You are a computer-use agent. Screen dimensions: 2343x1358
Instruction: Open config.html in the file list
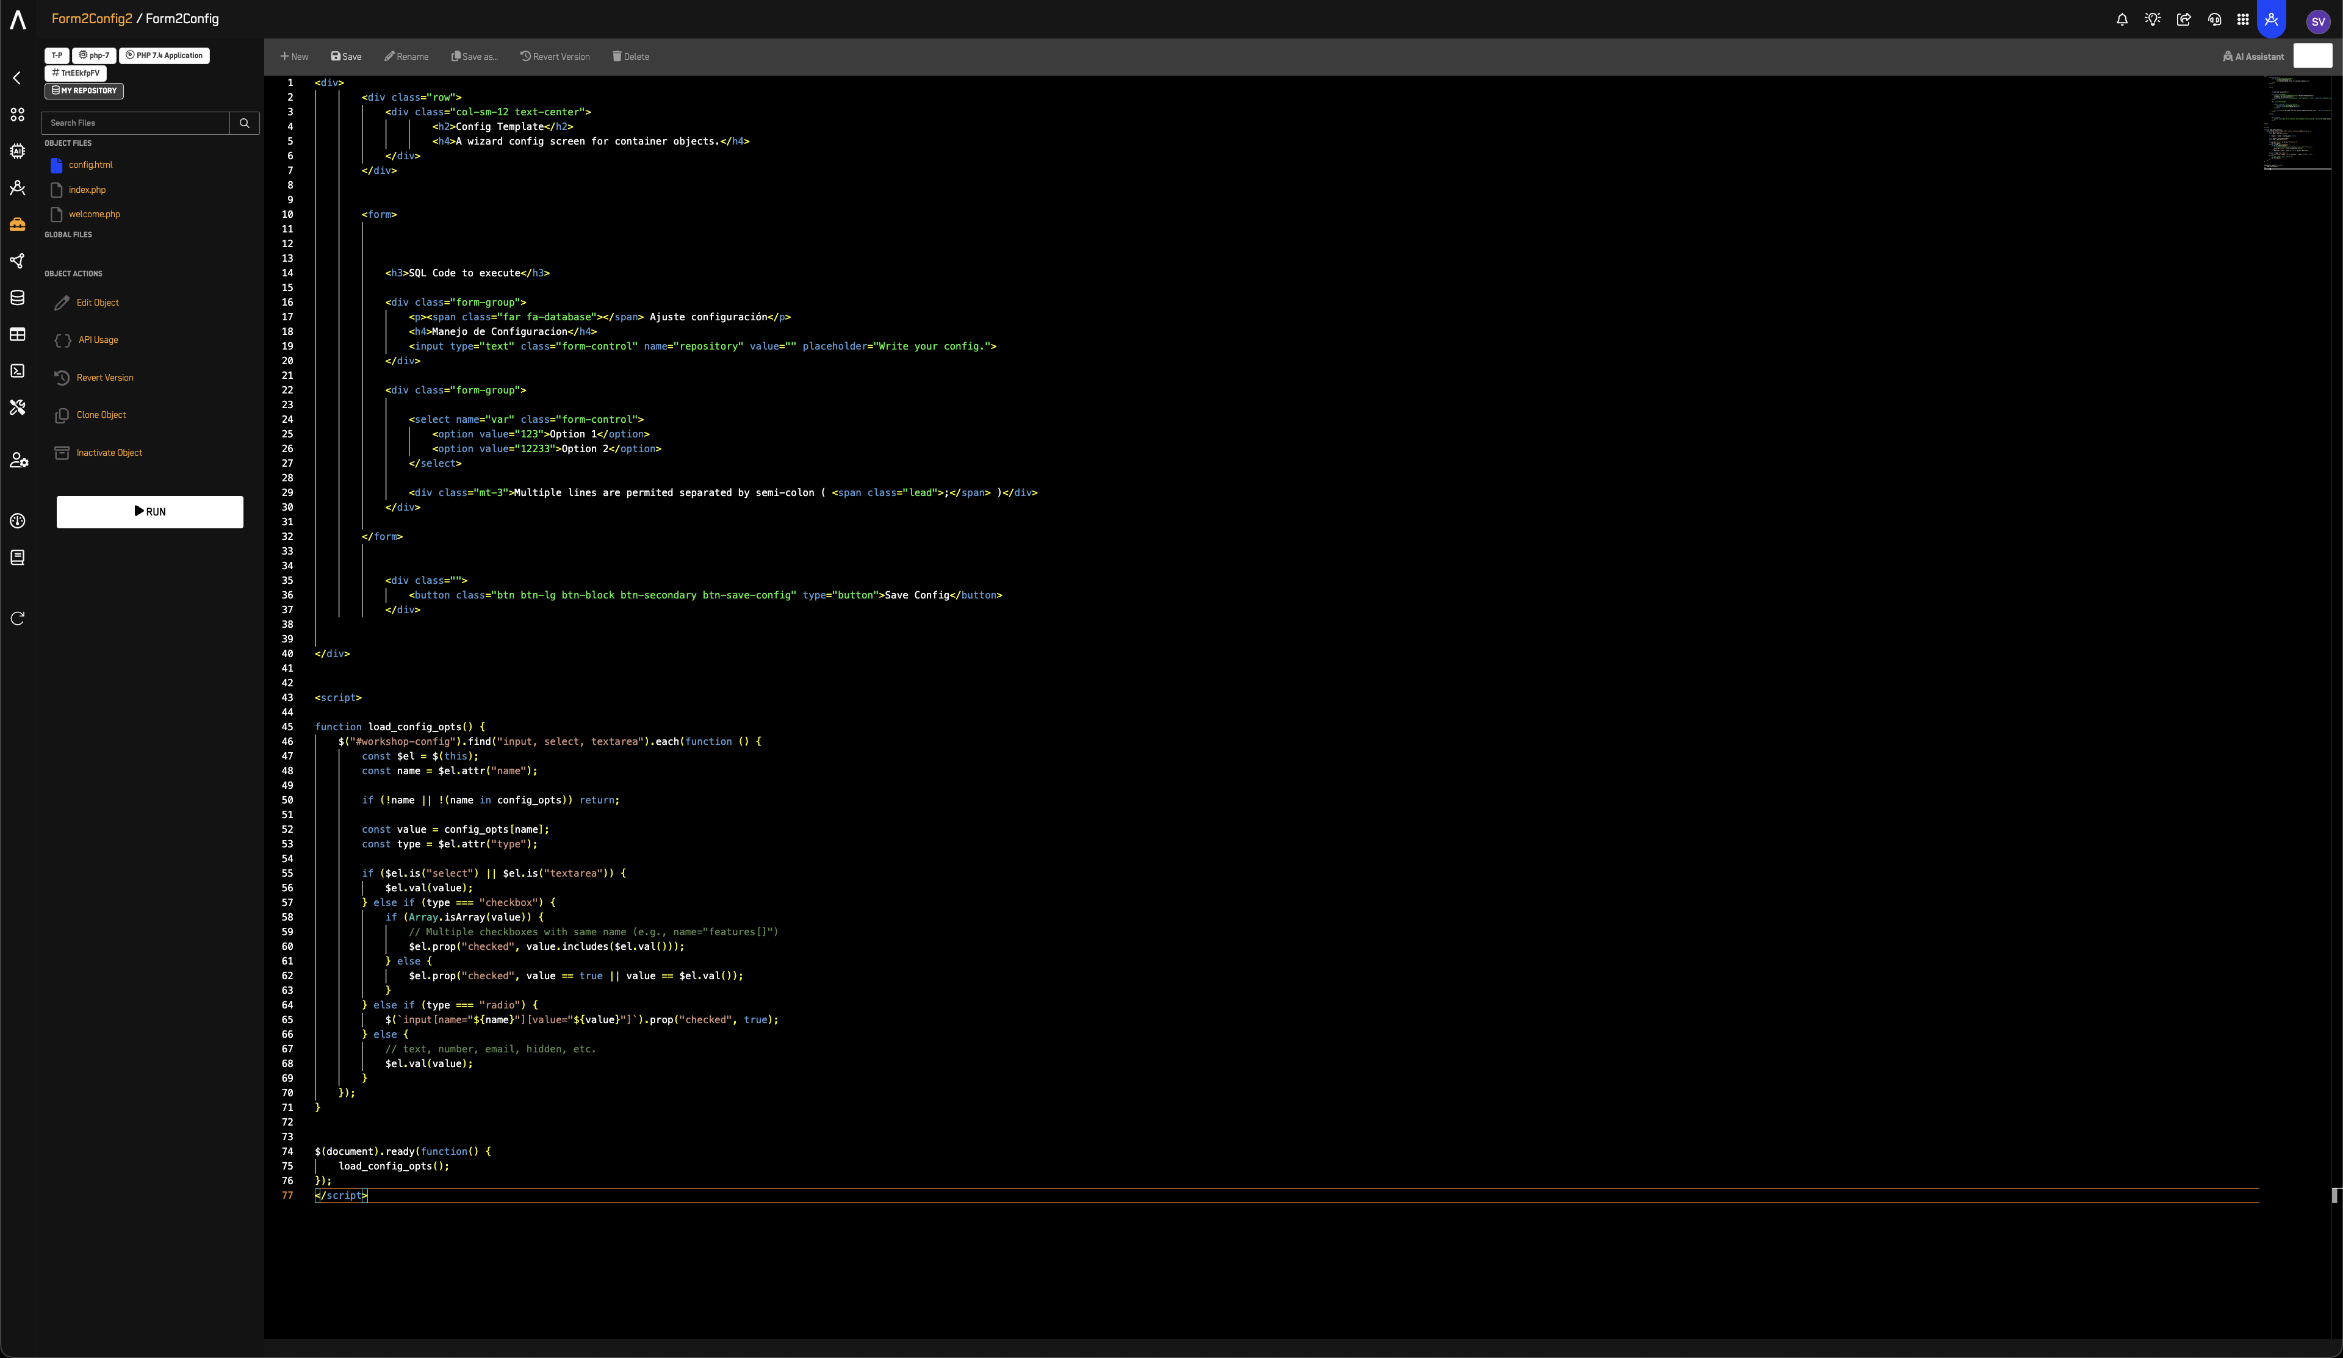tap(90, 165)
